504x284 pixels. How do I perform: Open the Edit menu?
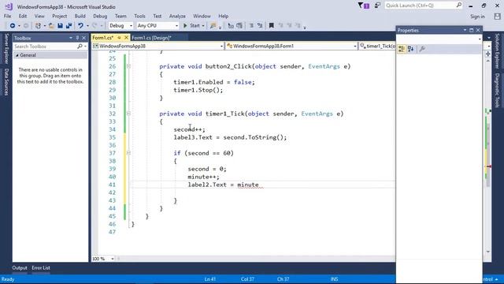(23, 16)
